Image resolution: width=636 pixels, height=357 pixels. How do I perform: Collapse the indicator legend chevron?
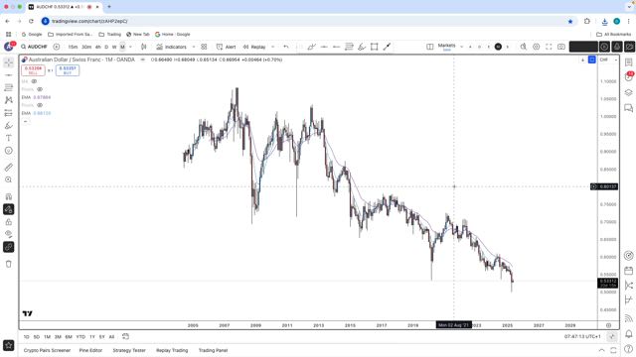click(x=26, y=121)
